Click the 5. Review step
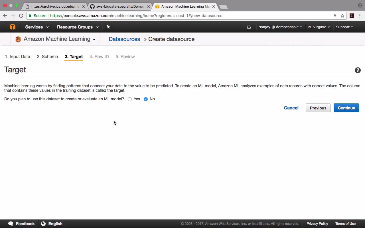The width and height of the screenshot is (365, 228). click(125, 57)
